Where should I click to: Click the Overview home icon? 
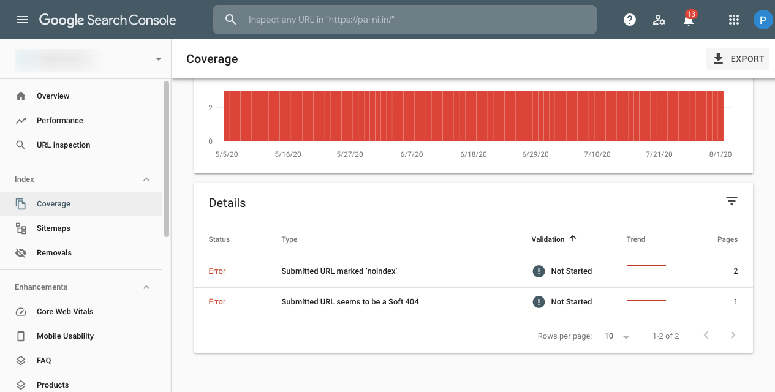pos(21,96)
